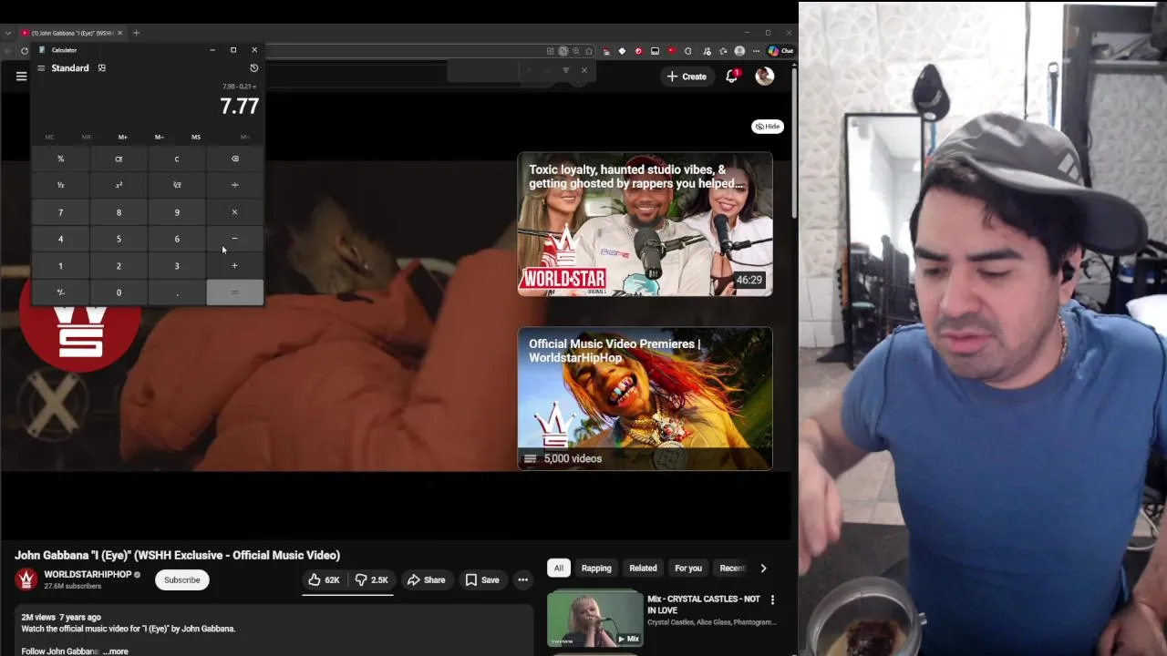Viewport: 1167px width, 656px height.
Task: Click the x squared key
Action: tap(119, 185)
